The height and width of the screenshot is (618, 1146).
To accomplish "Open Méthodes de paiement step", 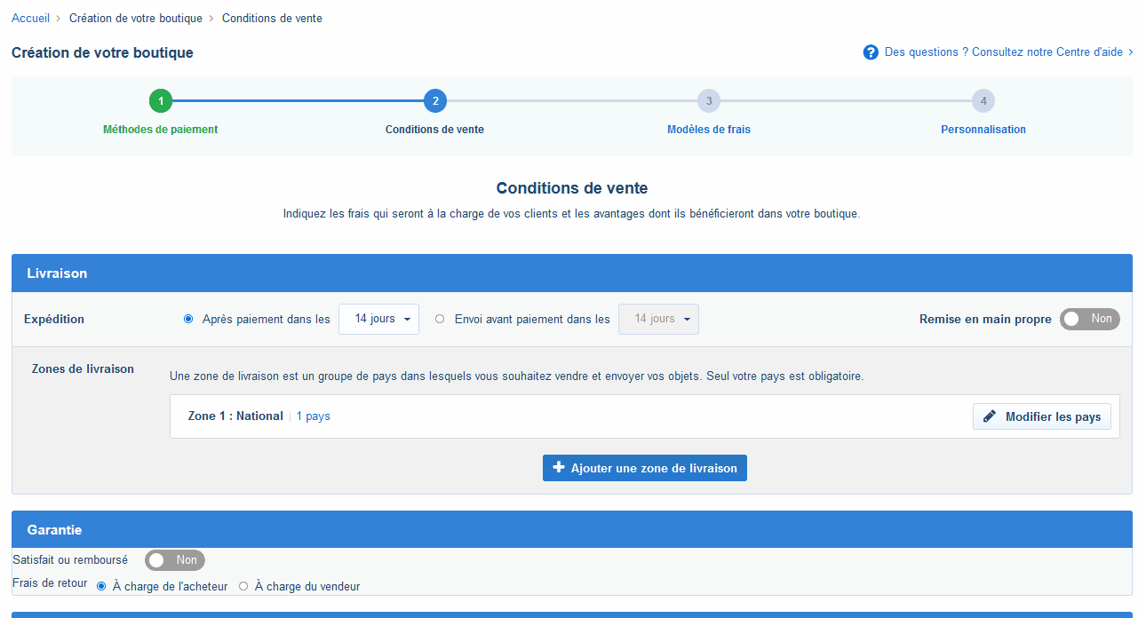I will (x=161, y=130).
